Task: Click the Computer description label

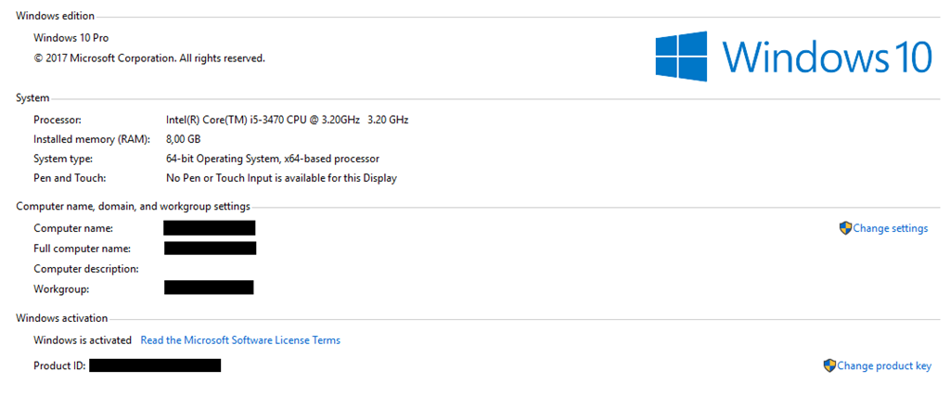Action: (86, 269)
